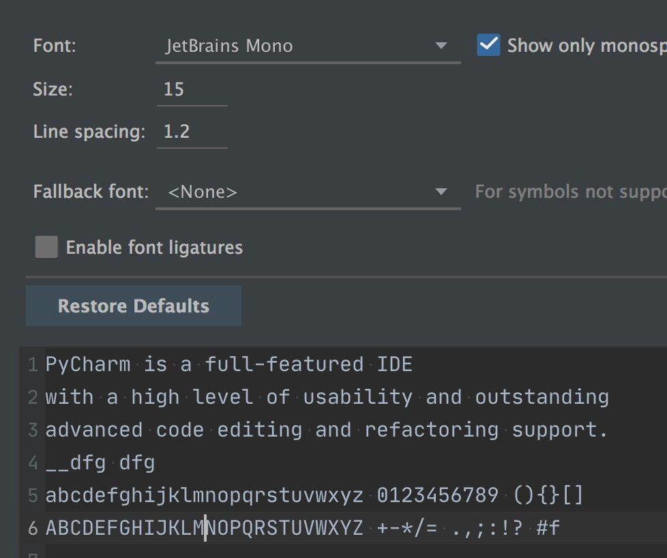Viewport: 667px width, 558px height.
Task: Click preview line starting 'with a high level'
Action: pyautogui.click(x=327, y=397)
